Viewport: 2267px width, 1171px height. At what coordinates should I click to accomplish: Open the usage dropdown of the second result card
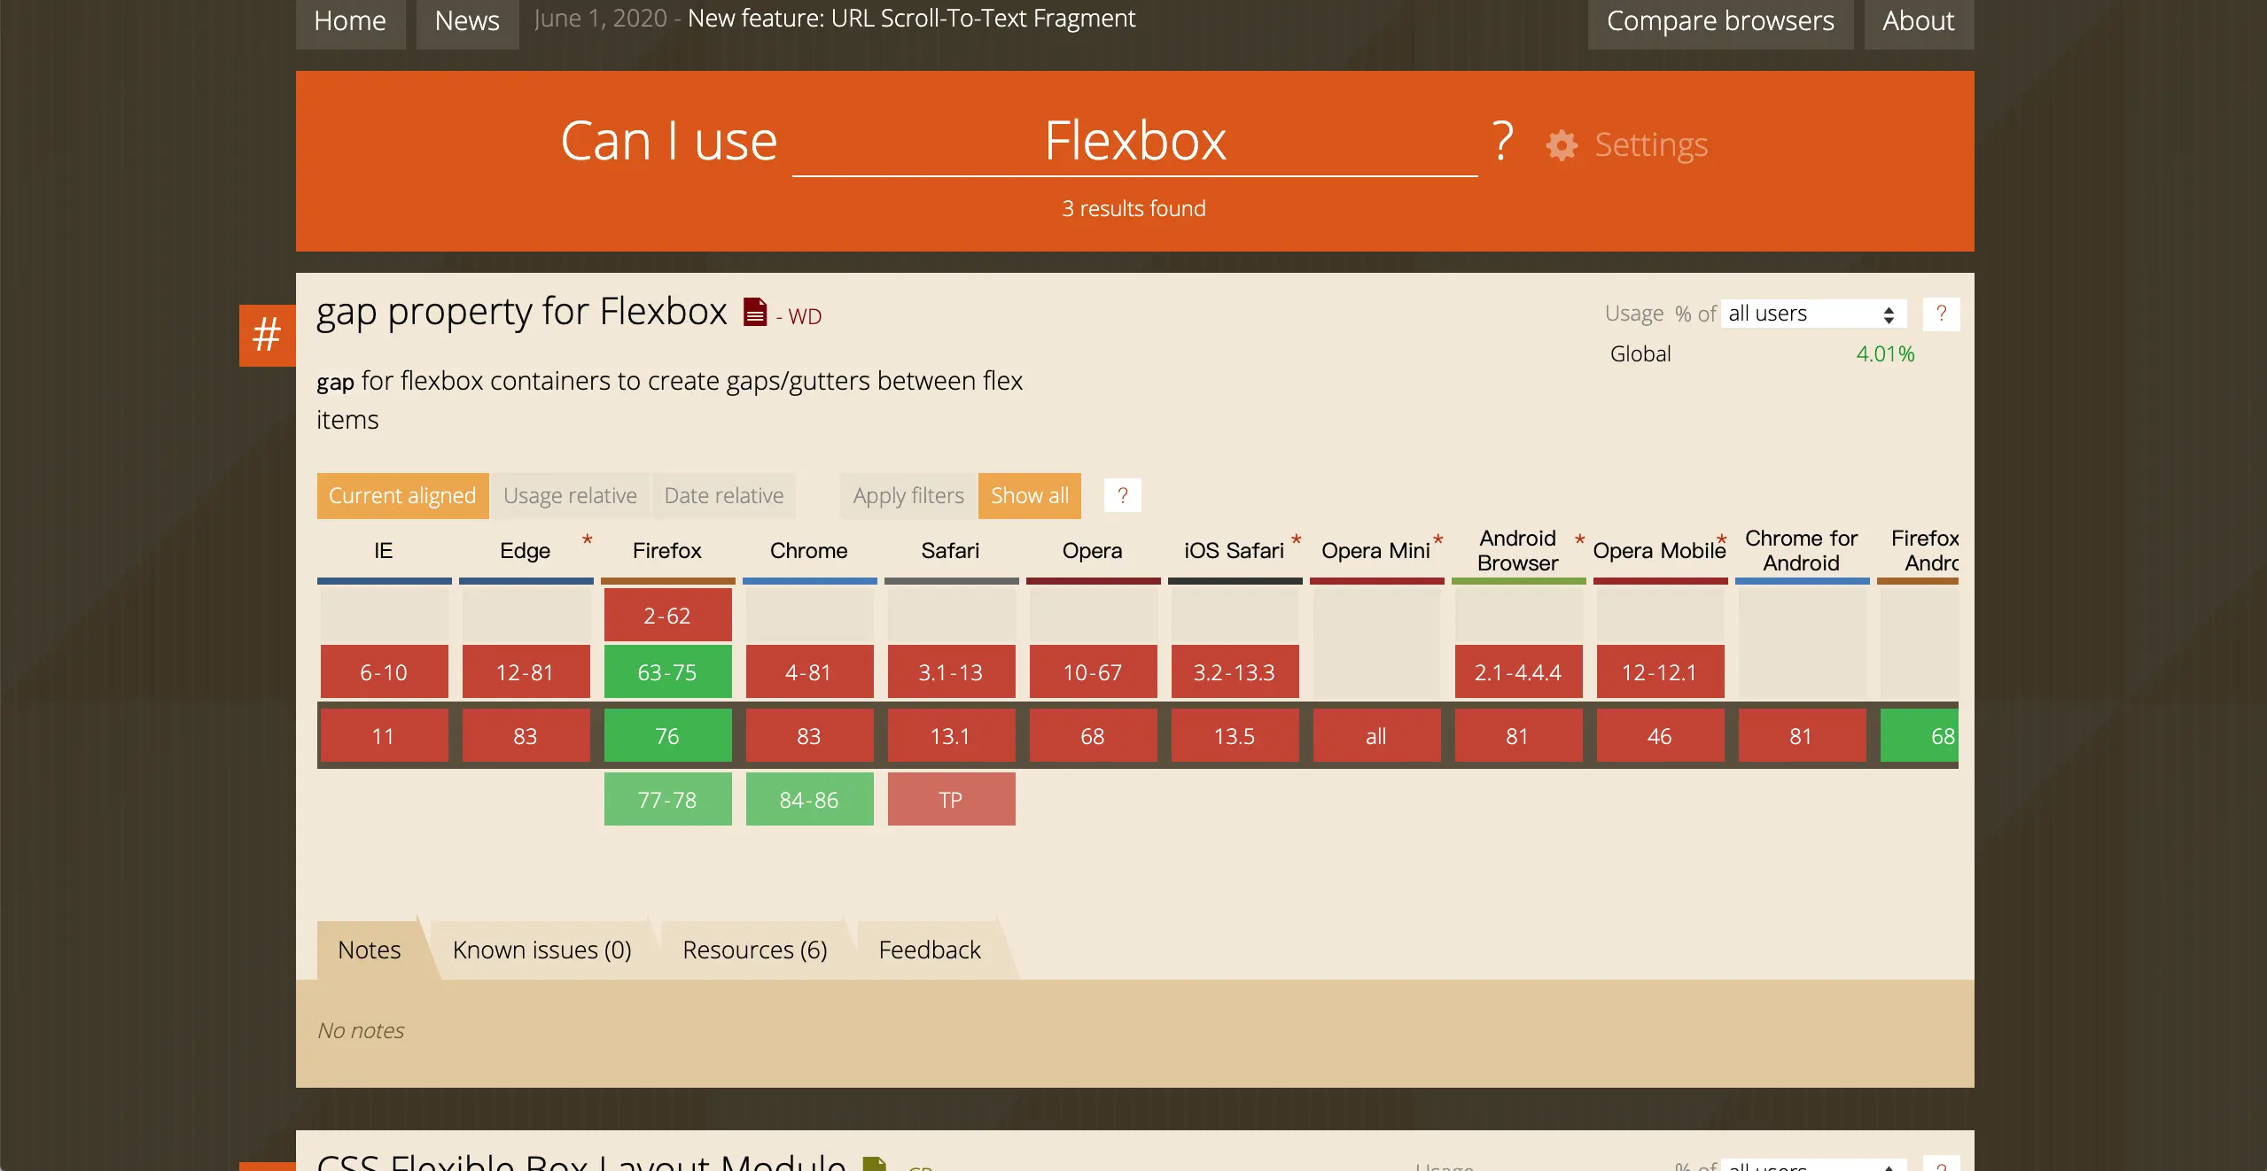pyautogui.click(x=1812, y=1164)
